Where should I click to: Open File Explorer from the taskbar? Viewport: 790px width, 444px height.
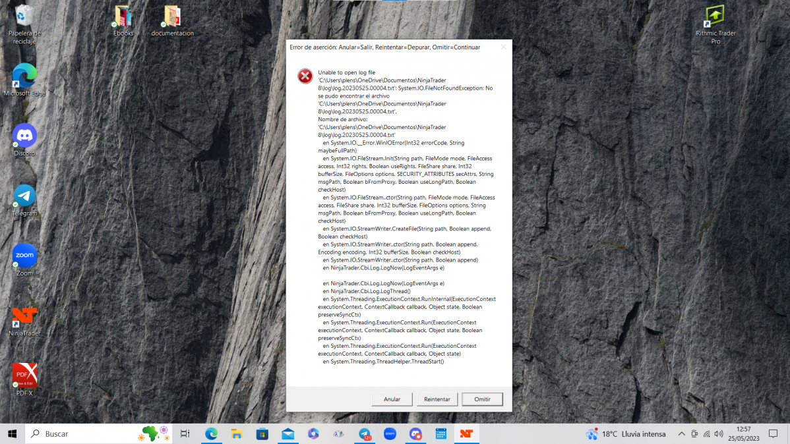coord(237,434)
